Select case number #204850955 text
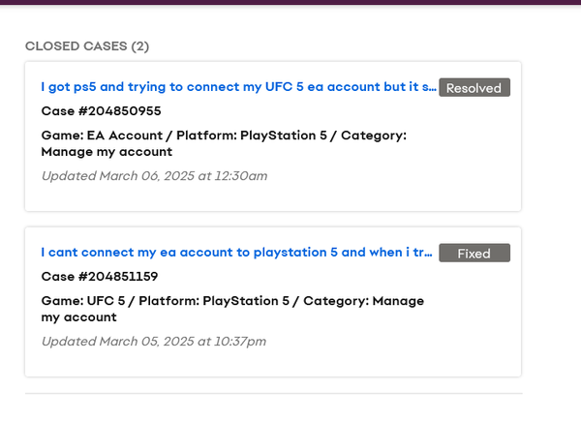This screenshot has width=581, height=422. (x=101, y=111)
